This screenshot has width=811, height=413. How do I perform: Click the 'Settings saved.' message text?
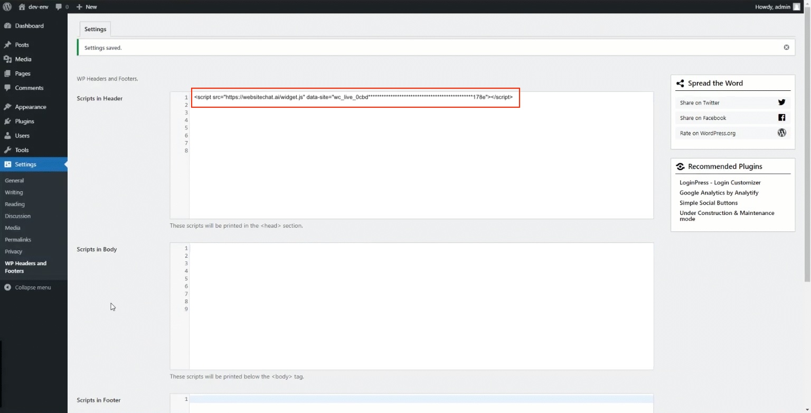pyautogui.click(x=103, y=48)
